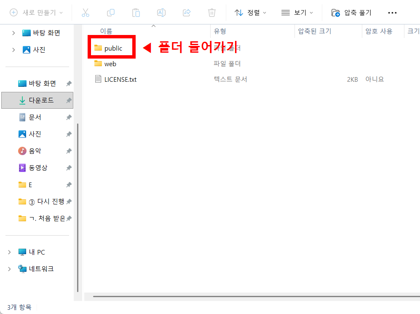
Task: Click the pin icon next to E folder
Action: [69, 185]
